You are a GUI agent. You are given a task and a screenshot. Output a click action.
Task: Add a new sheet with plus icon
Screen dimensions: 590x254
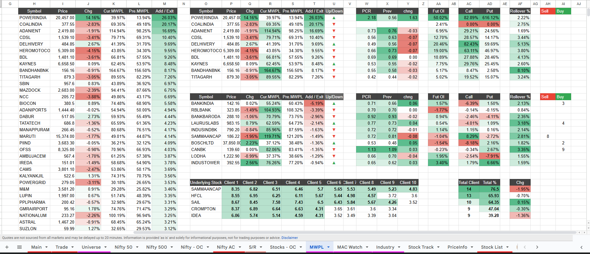click(x=7, y=247)
